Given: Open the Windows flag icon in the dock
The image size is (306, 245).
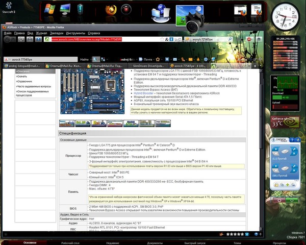Looking at the screenshot, I should tap(49, 9).
